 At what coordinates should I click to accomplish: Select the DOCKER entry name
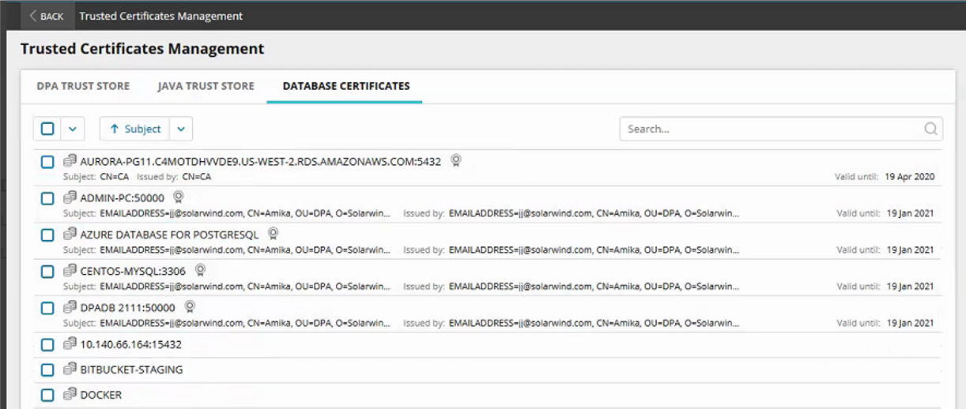(x=101, y=395)
